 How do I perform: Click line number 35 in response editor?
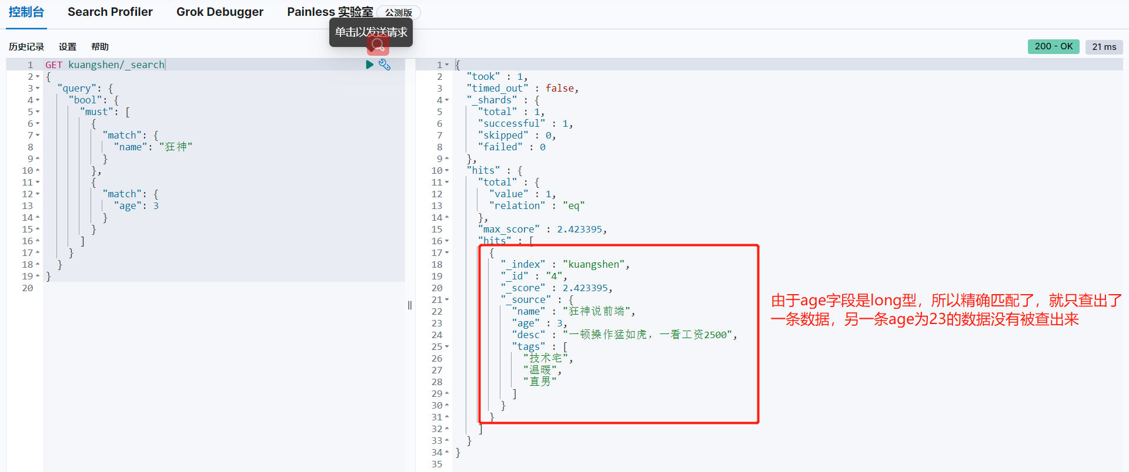click(436, 464)
